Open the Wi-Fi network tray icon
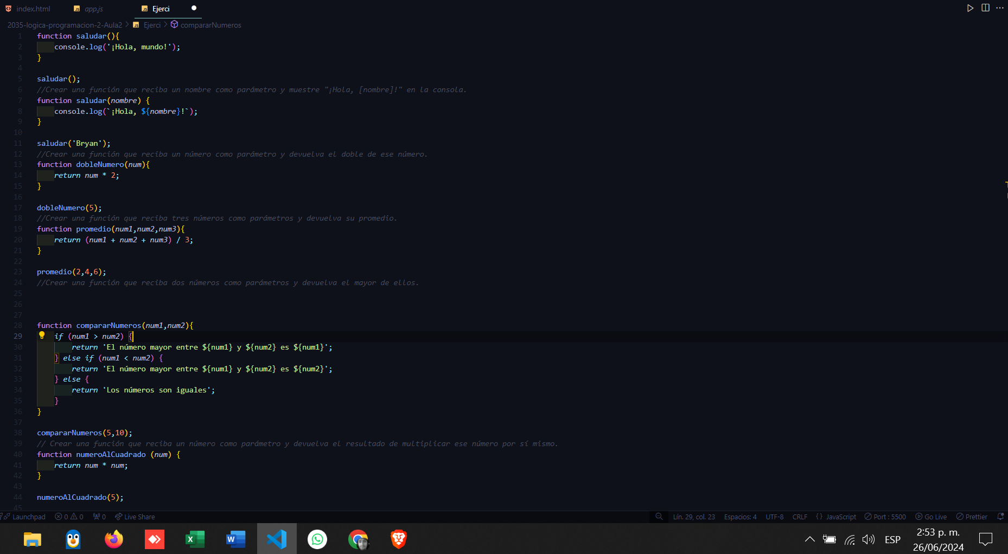This screenshot has width=1008, height=554. click(850, 539)
